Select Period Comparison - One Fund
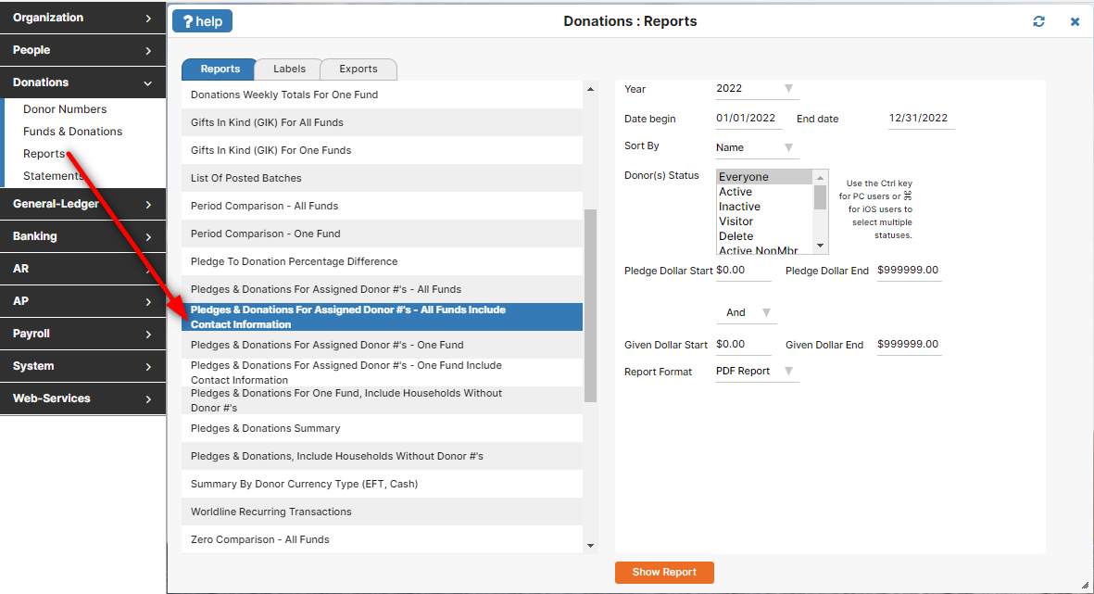Viewport: 1094px width, 594px height. [x=382, y=234]
